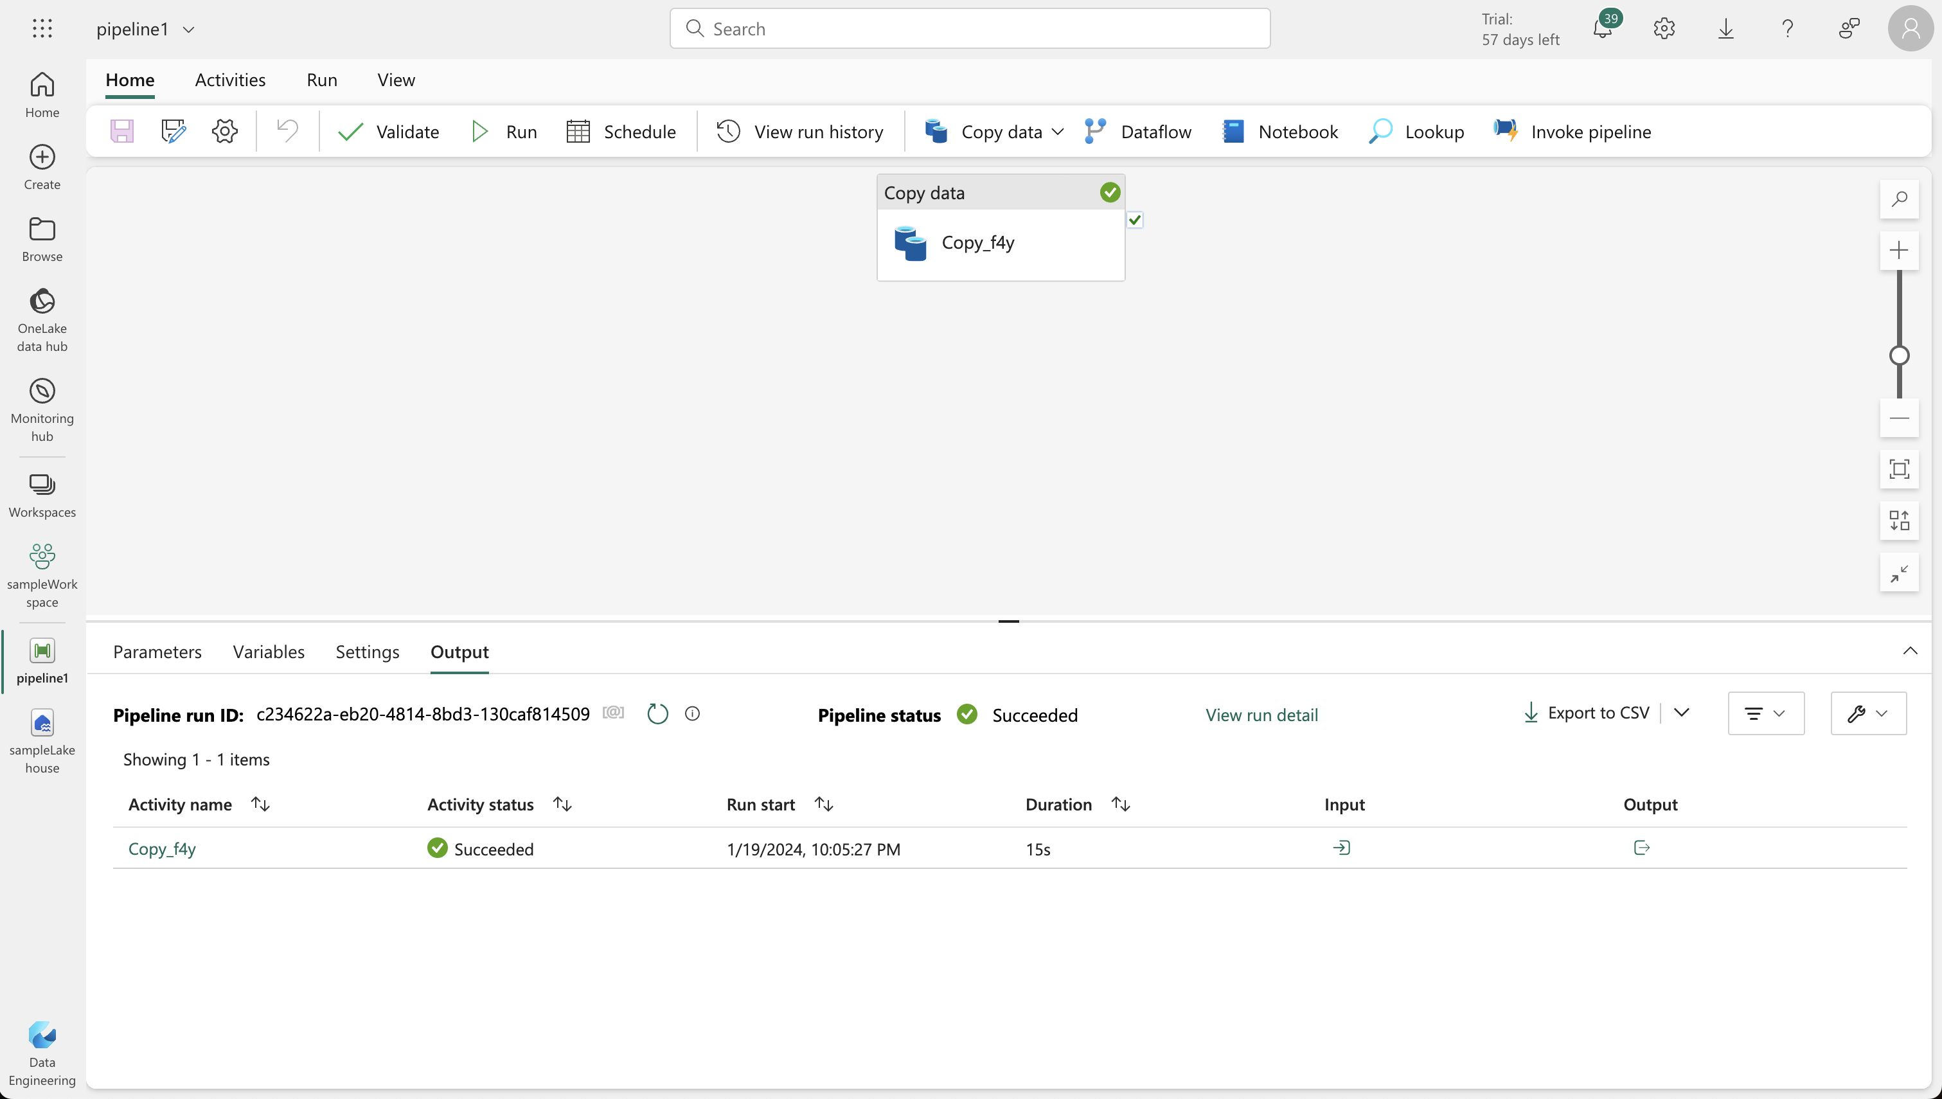Open the filter dropdown in output pane
The width and height of the screenshot is (1942, 1099).
[1766, 713]
